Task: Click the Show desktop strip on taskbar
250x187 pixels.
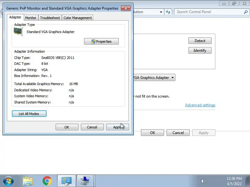Action: tap(248, 181)
